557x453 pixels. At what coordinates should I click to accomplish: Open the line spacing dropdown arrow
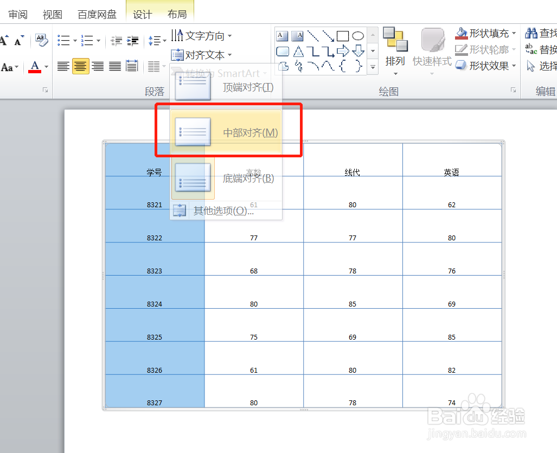point(164,41)
